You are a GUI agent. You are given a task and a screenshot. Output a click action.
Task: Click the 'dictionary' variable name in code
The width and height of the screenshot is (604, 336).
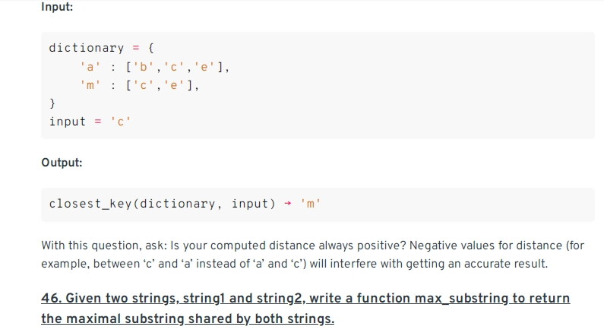87,48
